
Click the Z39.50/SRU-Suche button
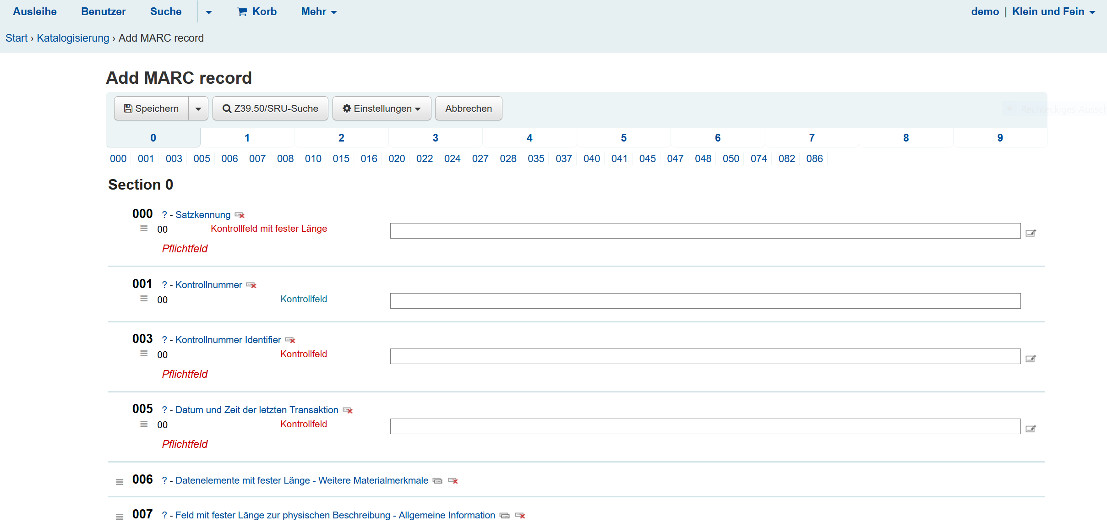(270, 109)
